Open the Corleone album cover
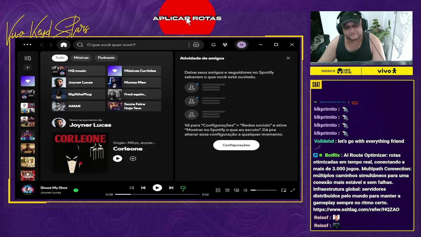Viewport: 421px width, 237px height. (80, 152)
